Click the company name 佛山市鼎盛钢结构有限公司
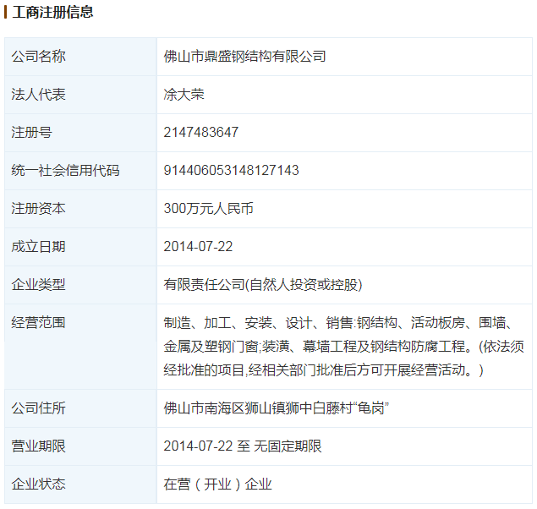Viewport: 537px width, 509px height. pyautogui.click(x=244, y=57)
